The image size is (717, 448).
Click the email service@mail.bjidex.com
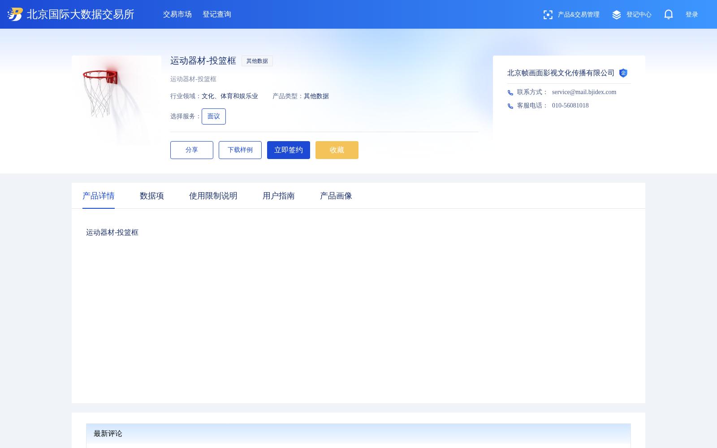click(584, 92)
